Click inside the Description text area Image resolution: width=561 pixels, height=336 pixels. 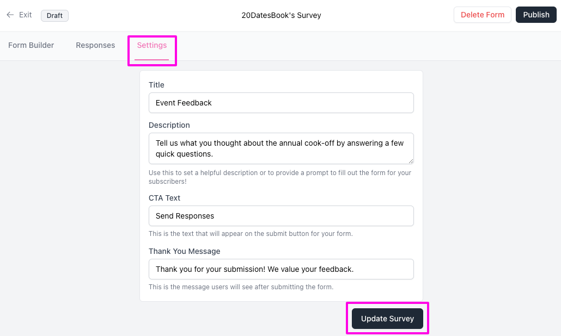coord(281,148)
